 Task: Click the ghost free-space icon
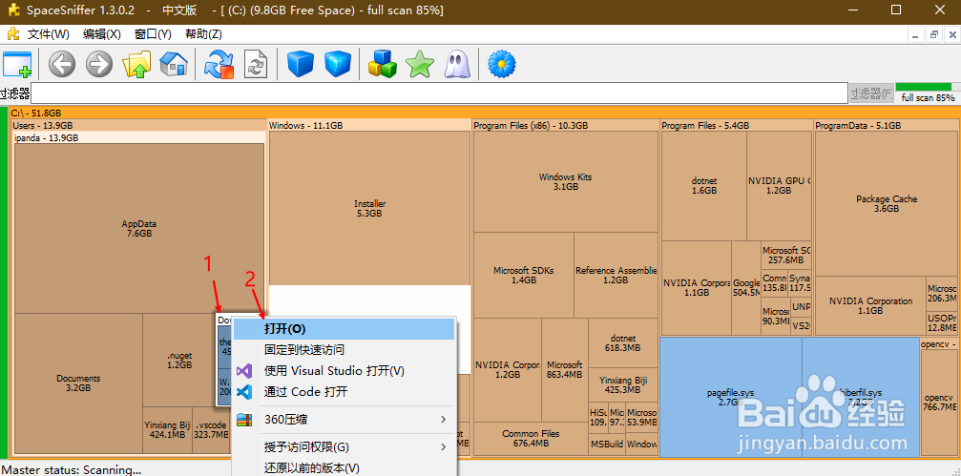pos(456,64)
